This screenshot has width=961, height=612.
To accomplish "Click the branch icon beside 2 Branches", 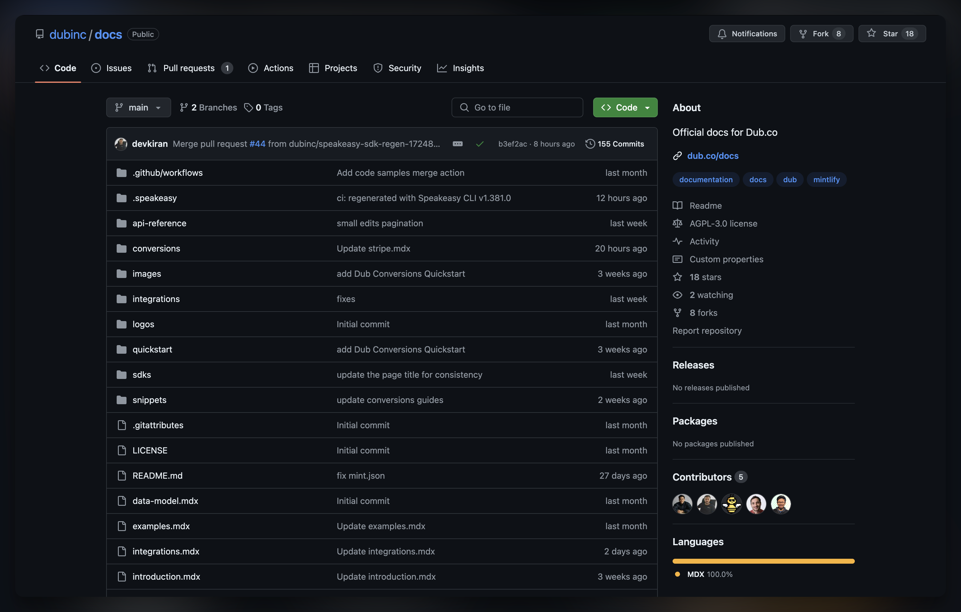I will [x=183, y=107].
